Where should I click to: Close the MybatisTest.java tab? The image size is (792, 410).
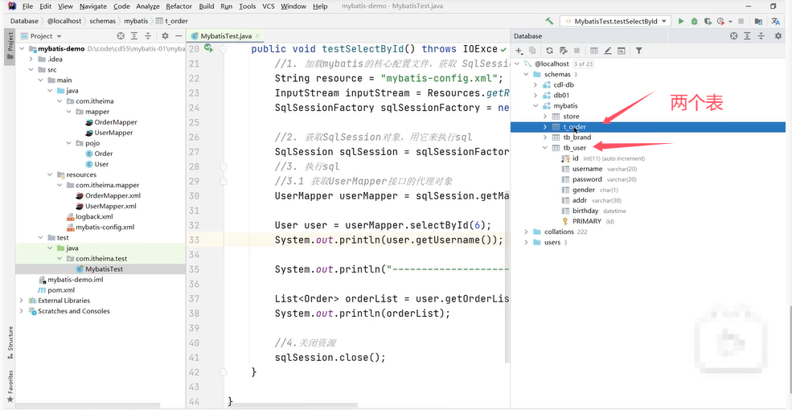click(257, 36)
